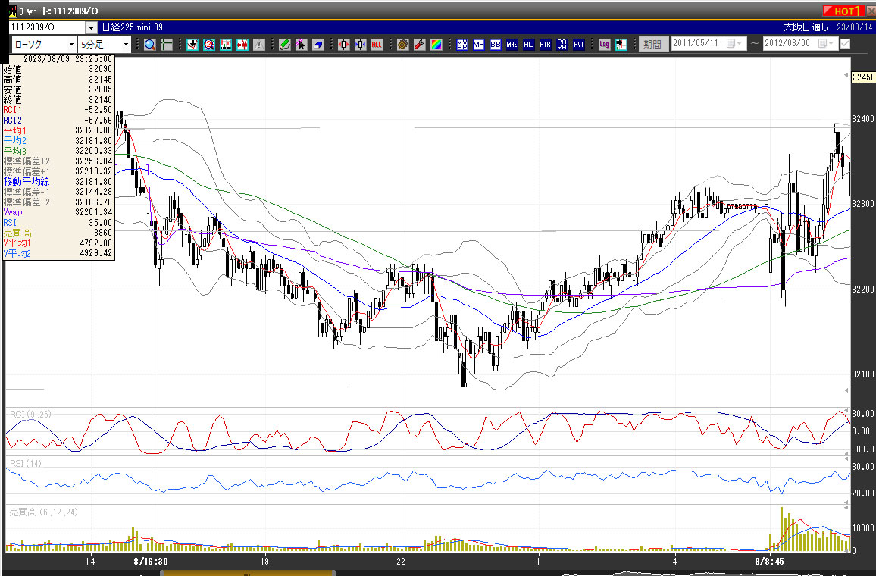The height and width of the screenshot is (576, 876).
Task: Click the Vwap row in data panel
Action: click(x=58, y=212)
